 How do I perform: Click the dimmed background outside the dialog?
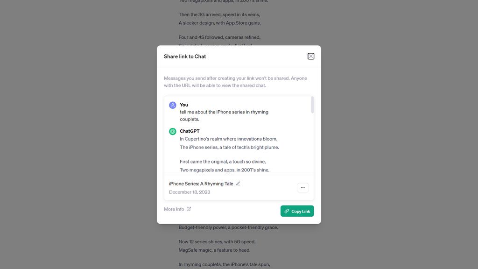click(70, 140)
